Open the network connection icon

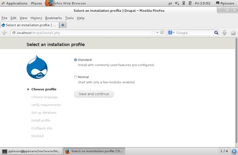pos(184,3)
